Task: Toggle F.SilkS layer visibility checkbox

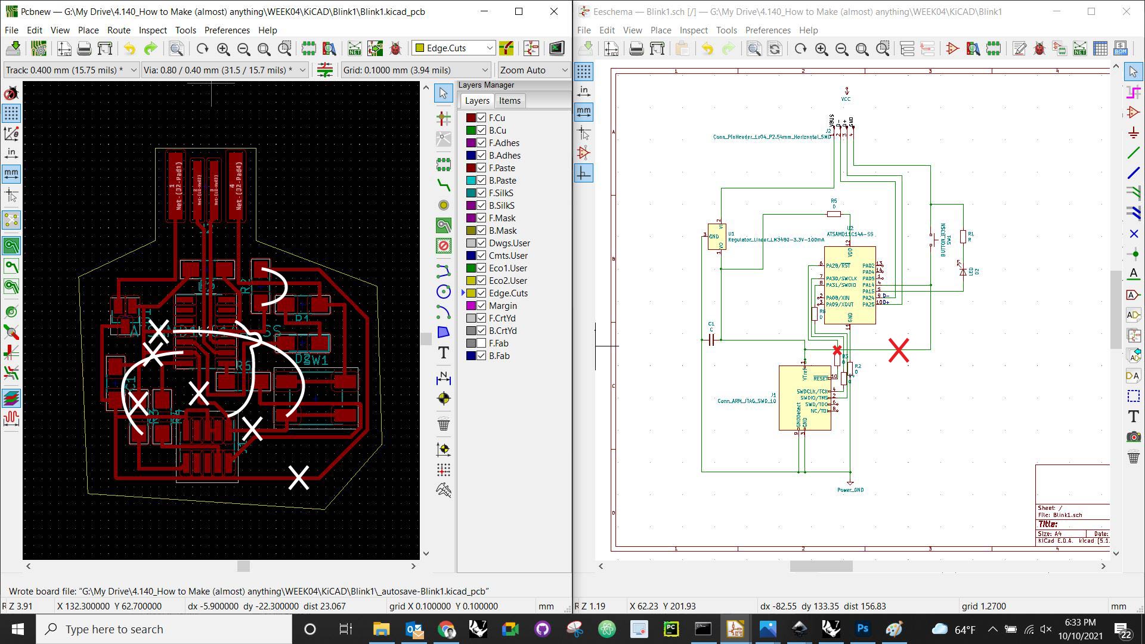Action: click(481, 193)
